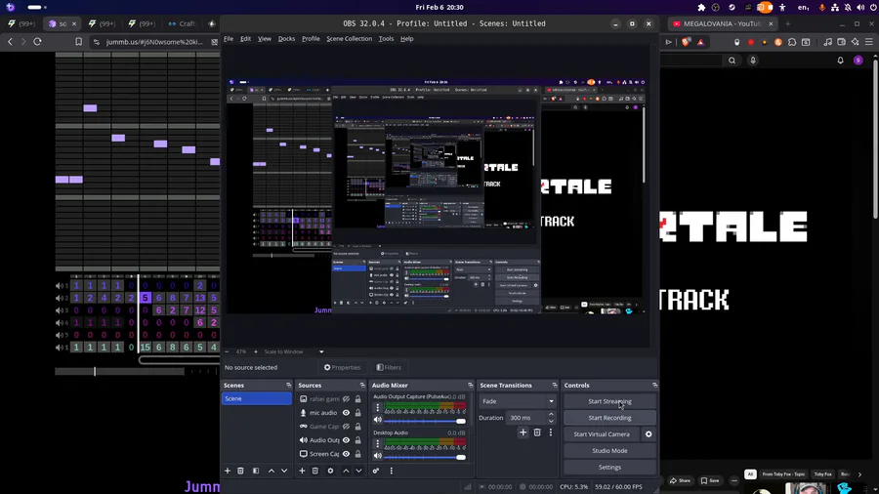Click YouTube voice search microphone icon
Image resolution: width=879 pixels, height=494 pixels.
[x=753, y=61]
